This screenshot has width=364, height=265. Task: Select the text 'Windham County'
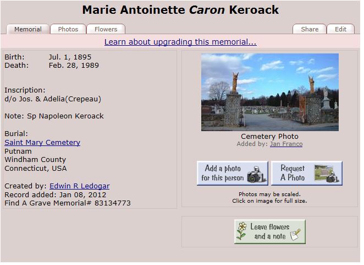(x=35, y=160)
